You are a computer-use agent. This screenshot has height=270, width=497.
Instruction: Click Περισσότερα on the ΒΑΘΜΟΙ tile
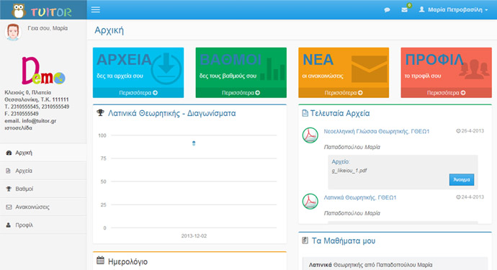(241, 93)
